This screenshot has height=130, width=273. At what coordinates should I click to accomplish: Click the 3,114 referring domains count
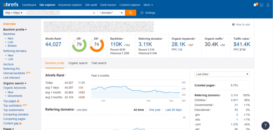[x=234, y=95]
